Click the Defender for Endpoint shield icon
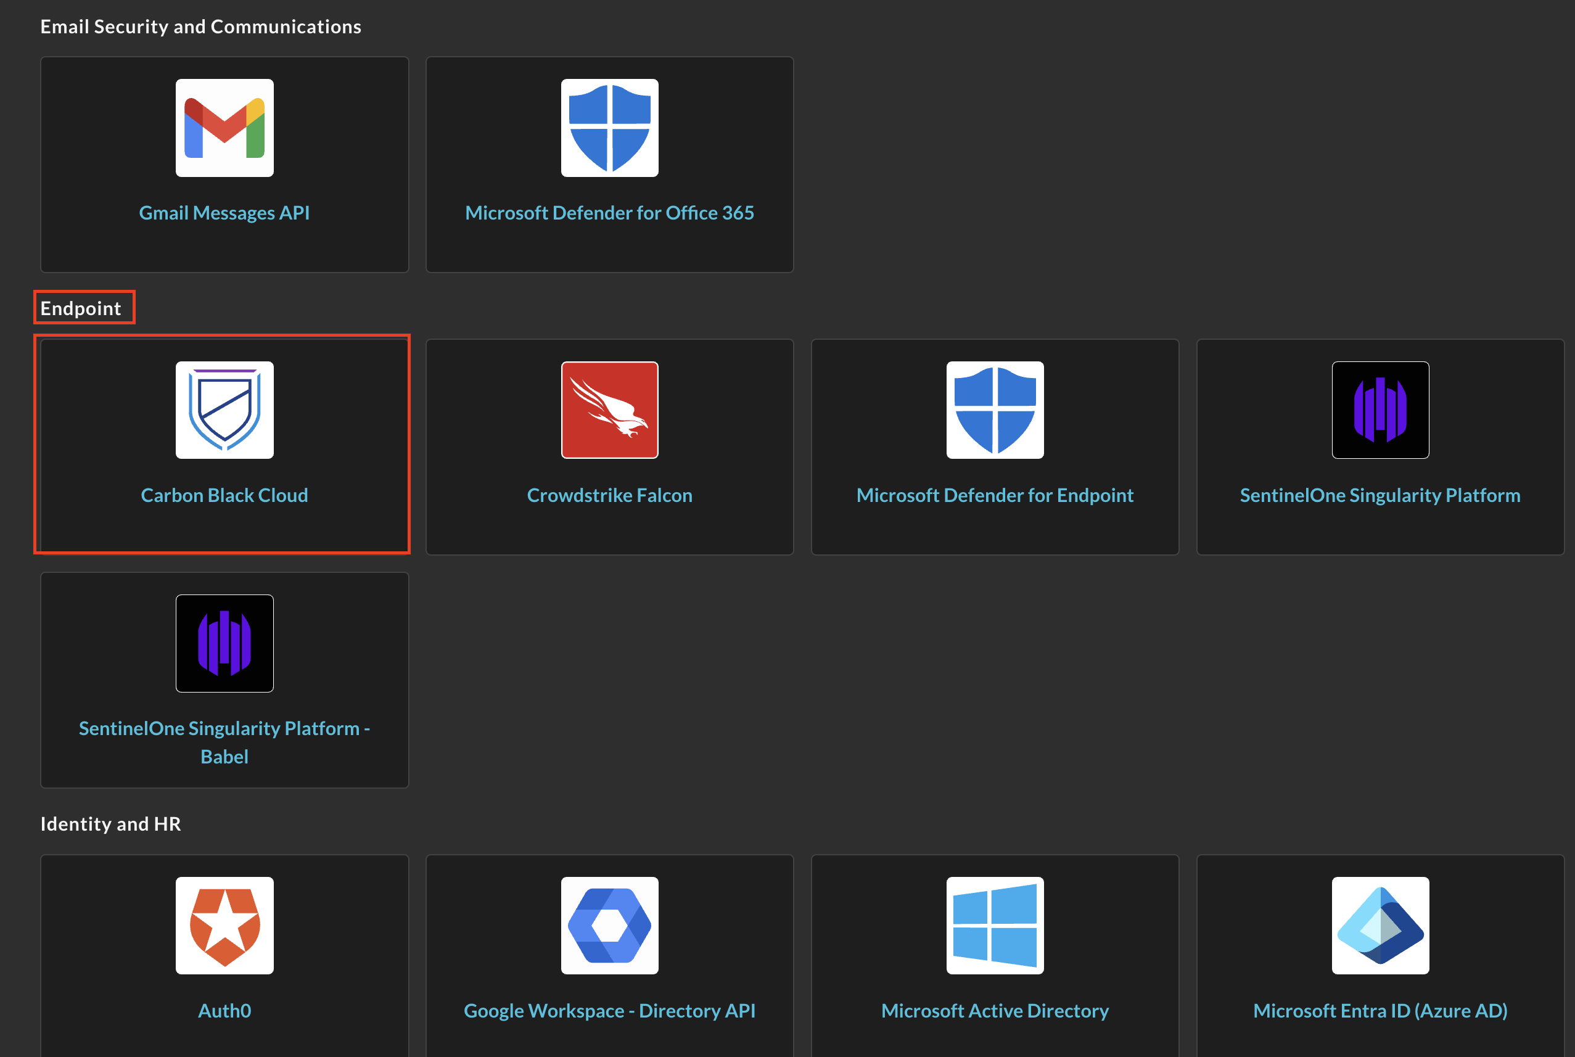Image resolution: width=1575 pixels, height=1057 pixels. tap(995, 410)
